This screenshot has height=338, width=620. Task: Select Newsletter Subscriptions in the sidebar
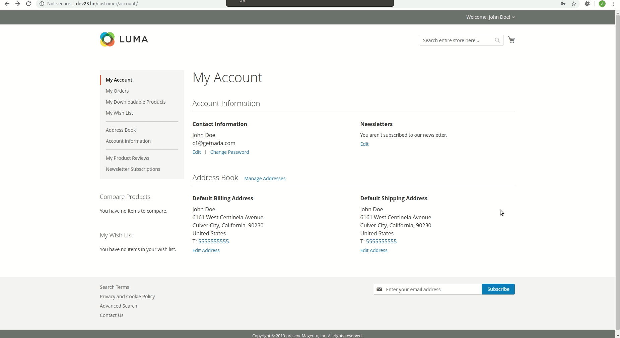point(133,169)
